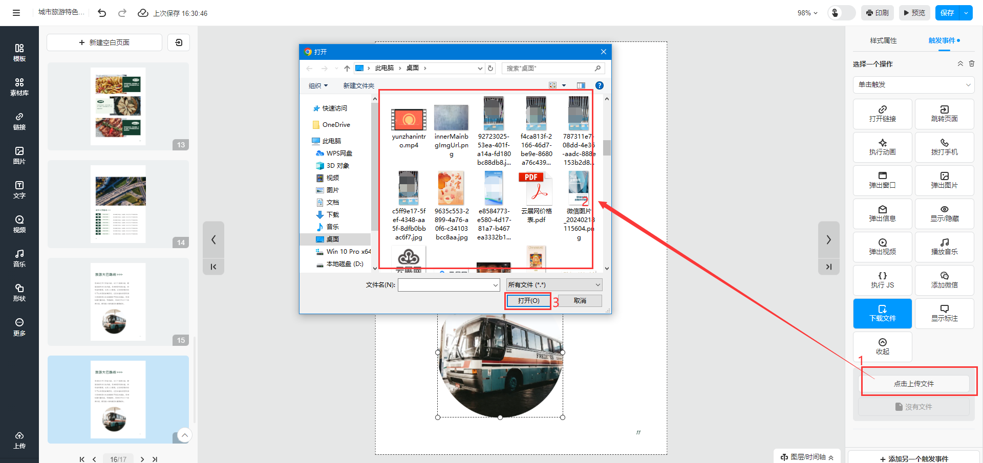Select the 弹出视频 popup video action
983x463 pixels.
pyautogui.click(x=882, y=247)
